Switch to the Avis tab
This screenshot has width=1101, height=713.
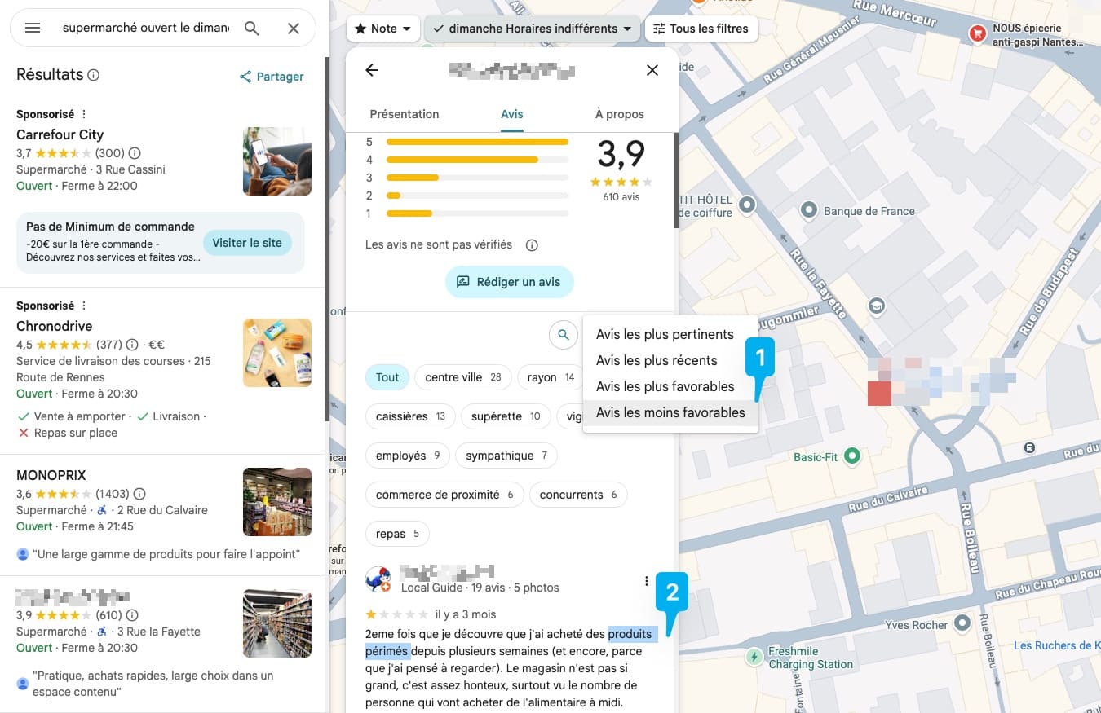512,114
